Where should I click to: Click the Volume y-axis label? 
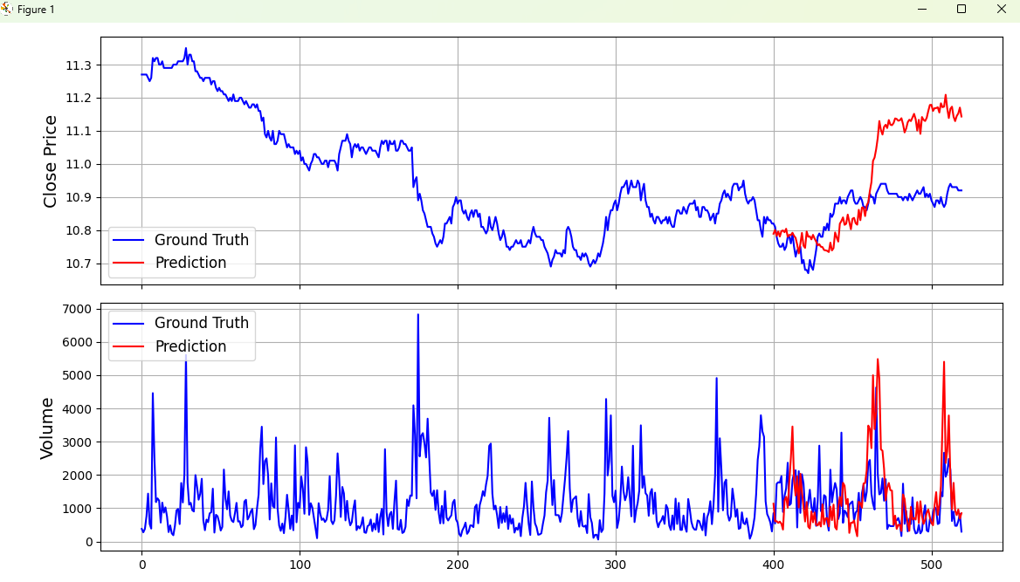pos(47,428)
